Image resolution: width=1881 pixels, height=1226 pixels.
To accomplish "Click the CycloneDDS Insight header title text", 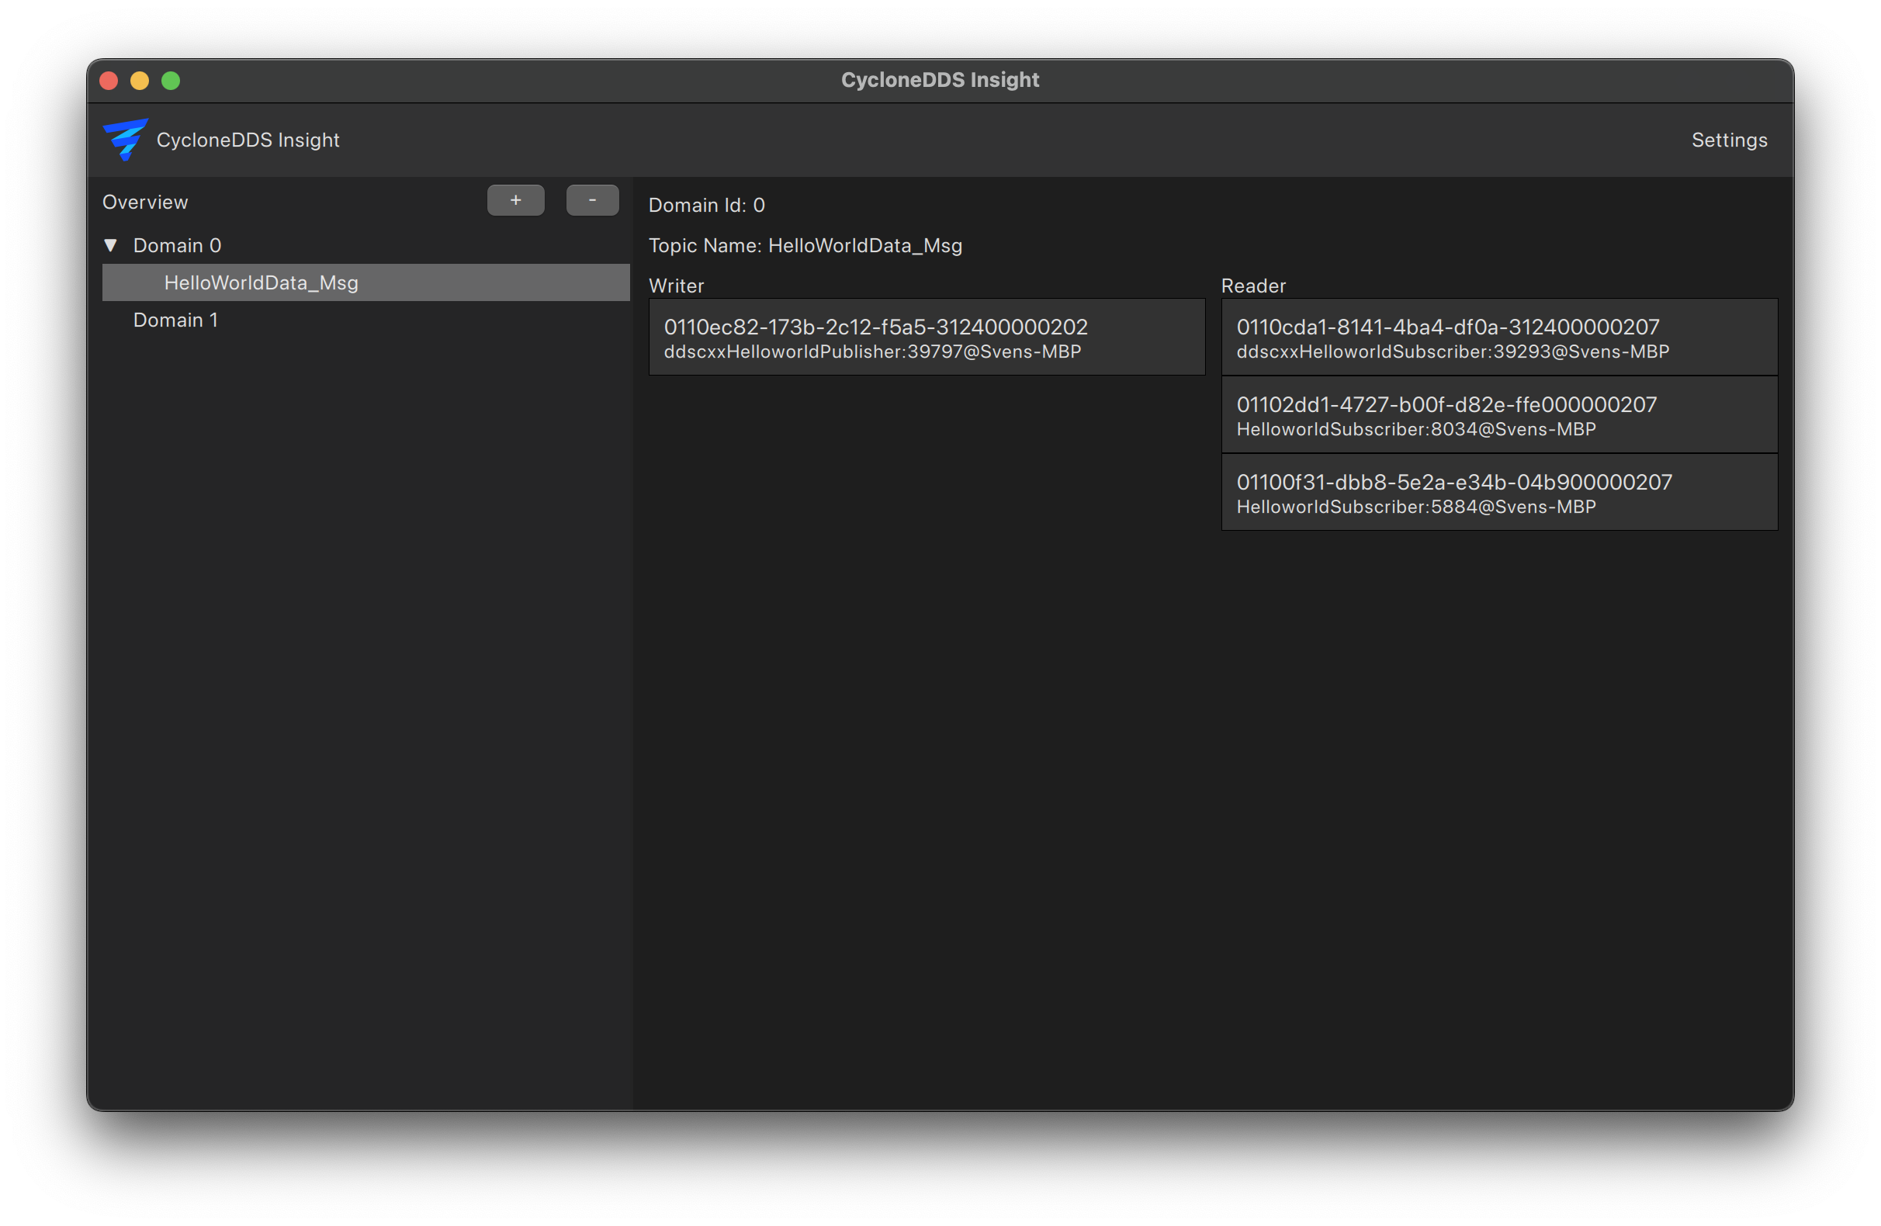I will (x=248, y=140).
